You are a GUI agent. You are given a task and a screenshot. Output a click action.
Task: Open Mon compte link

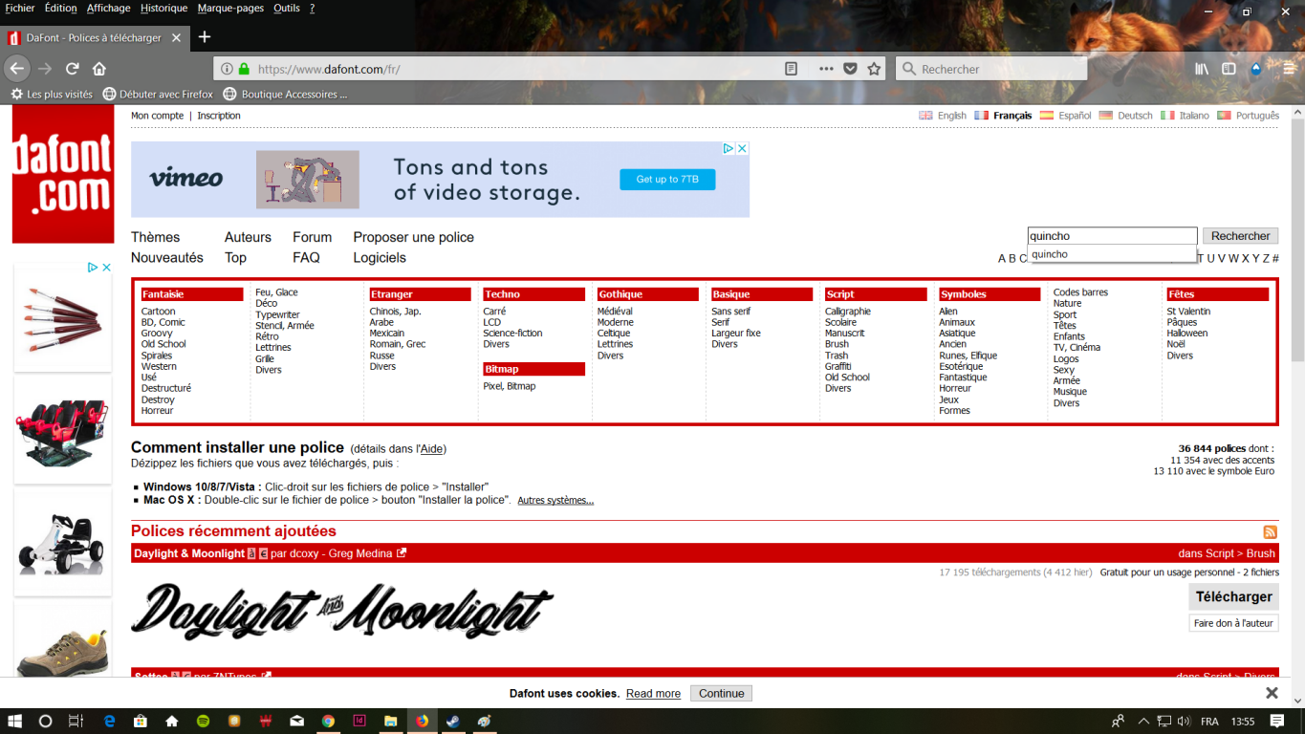(x=157, y=116)
